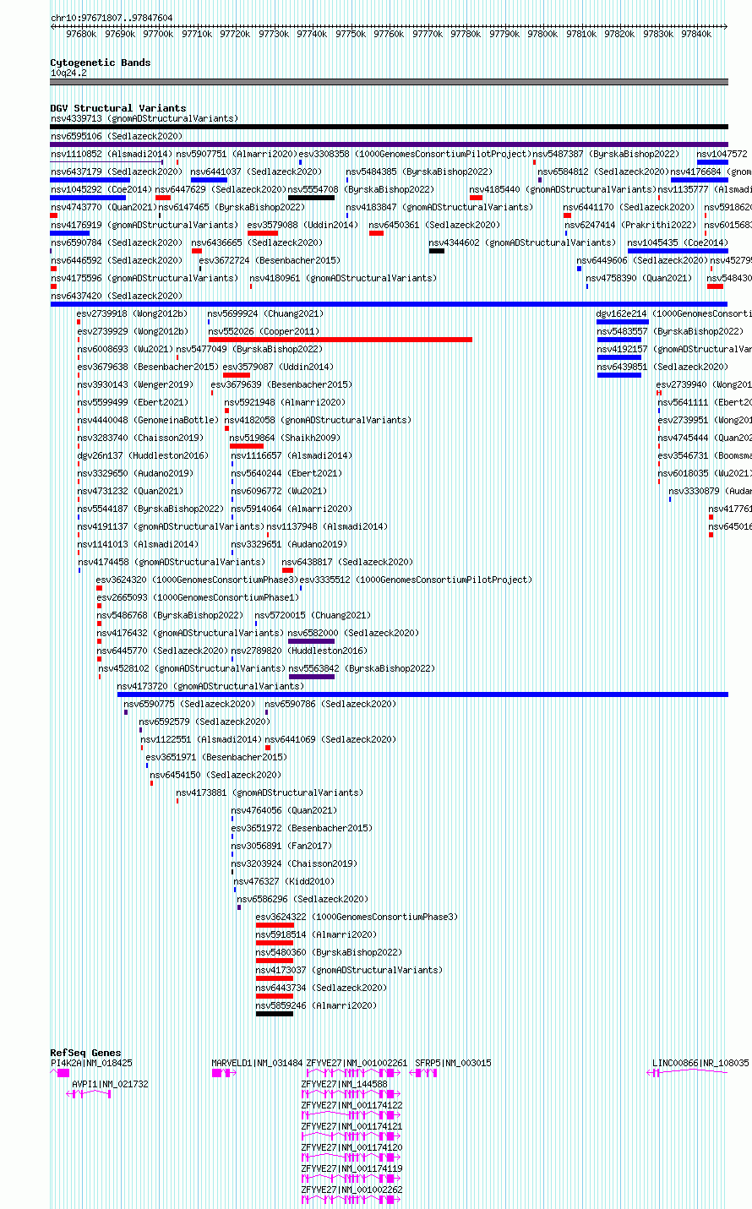
Task: Open the PI4KA NM_018425 gene label
Action: 91,1063
